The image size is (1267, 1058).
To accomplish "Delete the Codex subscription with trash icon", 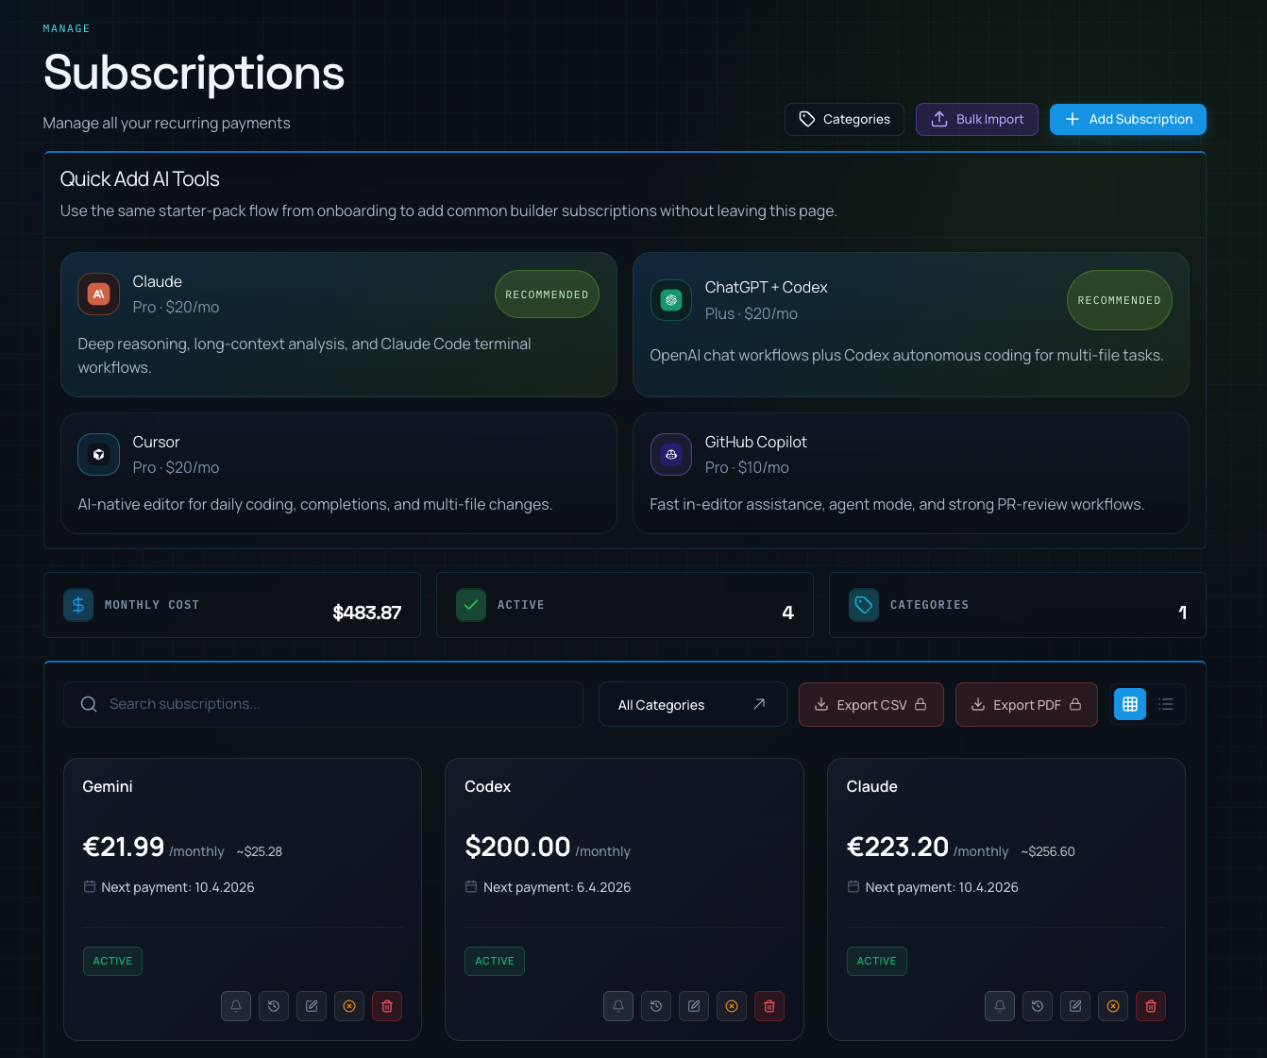I will (x=769, y=1006).
